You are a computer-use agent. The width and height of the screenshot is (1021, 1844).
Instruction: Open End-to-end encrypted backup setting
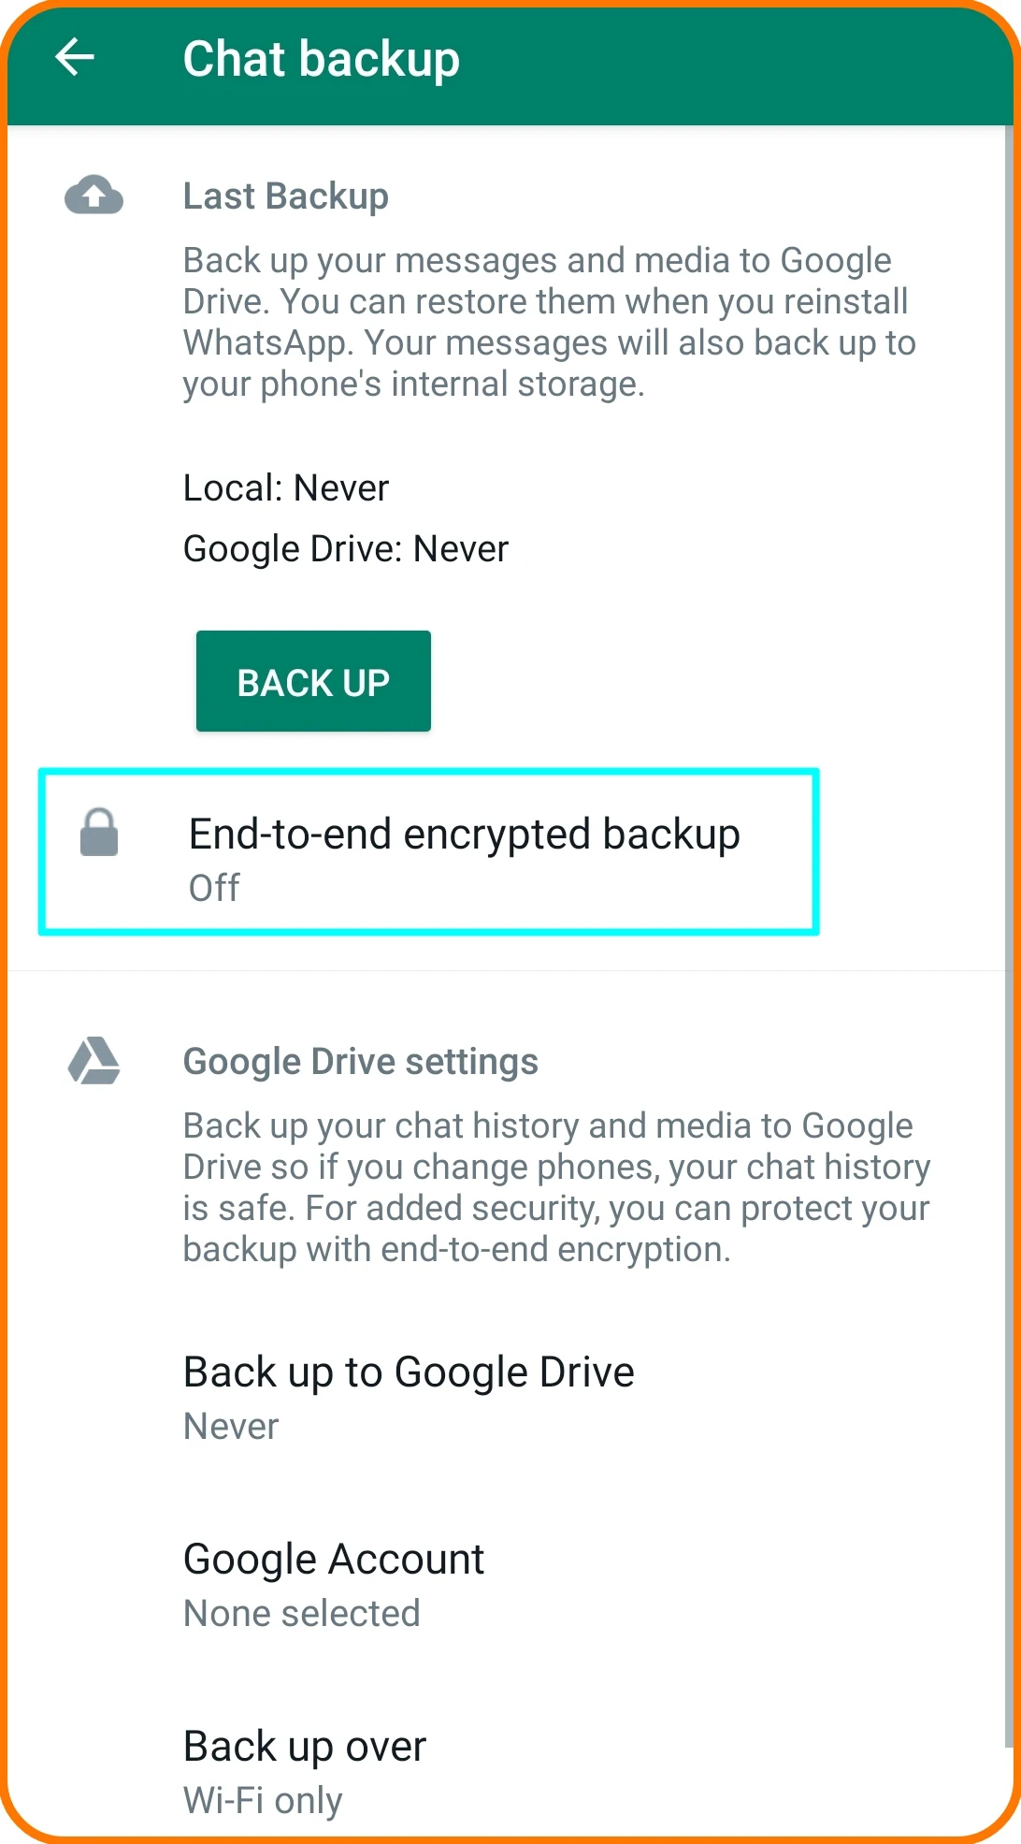(429, 852)
